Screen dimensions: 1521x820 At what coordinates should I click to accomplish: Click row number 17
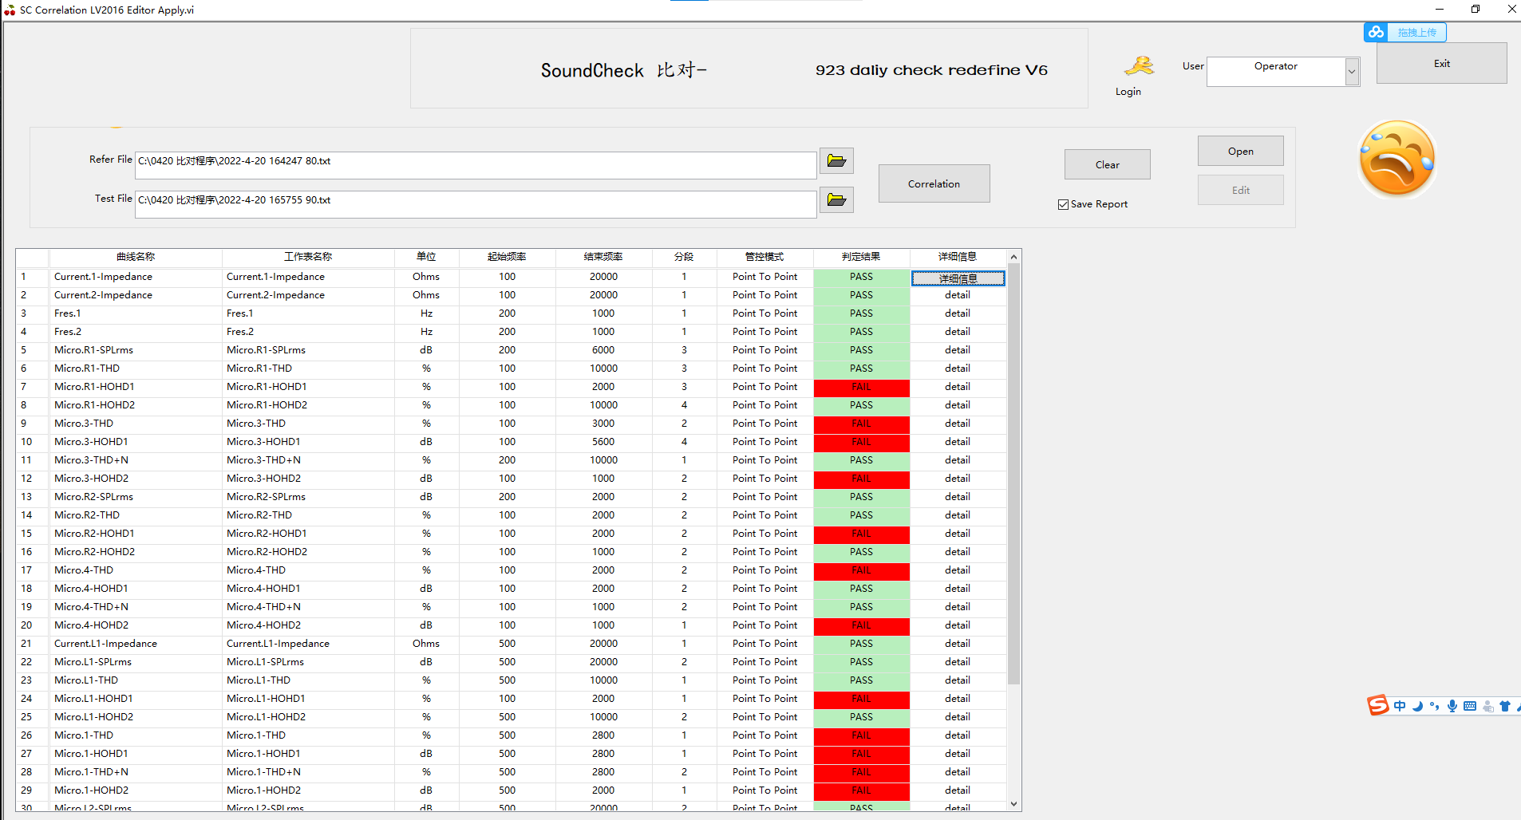[26, 570]
